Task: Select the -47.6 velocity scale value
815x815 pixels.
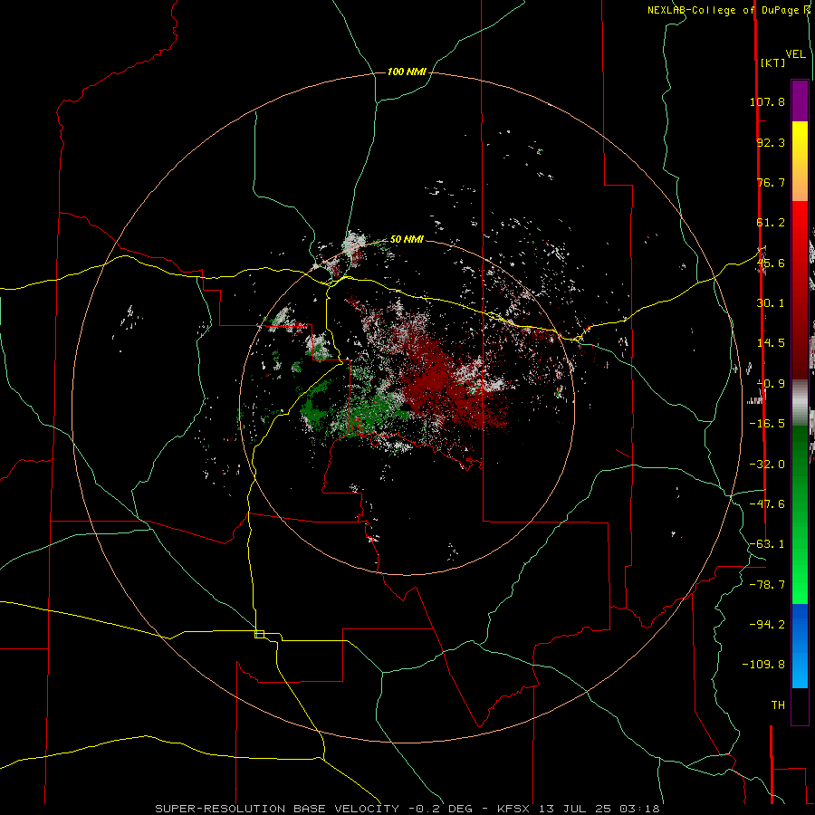Action: (767, 504)
